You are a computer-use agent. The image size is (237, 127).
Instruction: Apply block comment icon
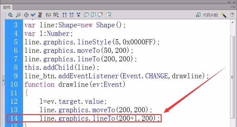(86, 15)
